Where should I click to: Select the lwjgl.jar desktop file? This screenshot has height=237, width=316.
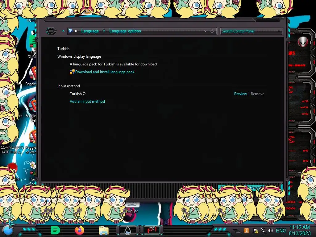(132, 208)
